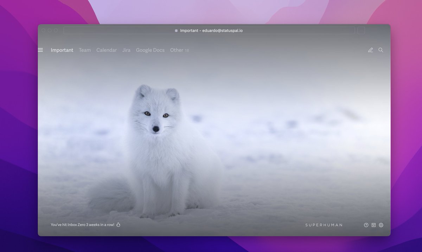Switch to the Team tab
This screenshot has width=422, height=252.
(x=84, y=50)
